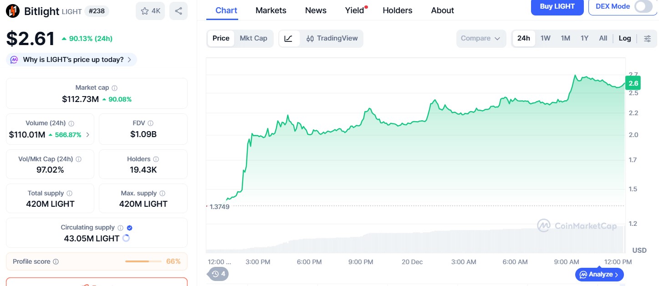Open 'Why is LIGHT's price up today?' link
Screen dimensions: 659x286
(71, 59)
